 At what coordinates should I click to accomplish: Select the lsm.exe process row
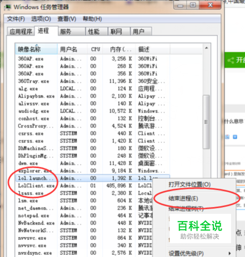[x=84, y=201]
